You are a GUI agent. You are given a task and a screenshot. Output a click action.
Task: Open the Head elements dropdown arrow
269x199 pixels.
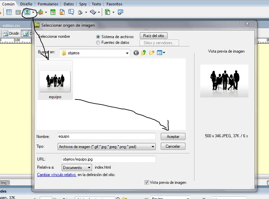86,12
